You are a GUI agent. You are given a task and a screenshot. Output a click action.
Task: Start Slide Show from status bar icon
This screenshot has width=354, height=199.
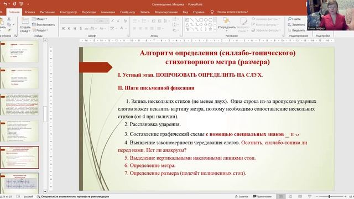click(310, 197)
